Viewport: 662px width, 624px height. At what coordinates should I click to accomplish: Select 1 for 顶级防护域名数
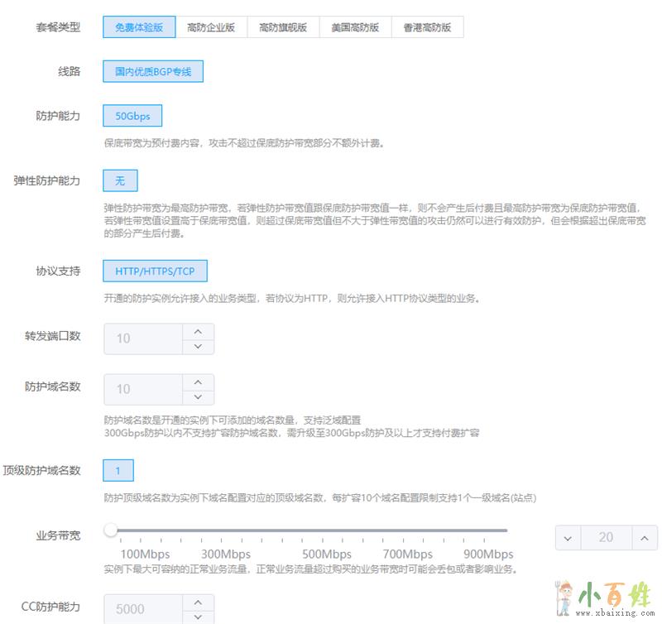click(118, 471)
